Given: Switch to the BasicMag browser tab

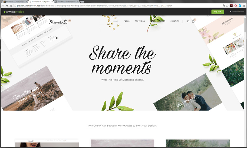Looking at the screenshot, I should point(67,2).
